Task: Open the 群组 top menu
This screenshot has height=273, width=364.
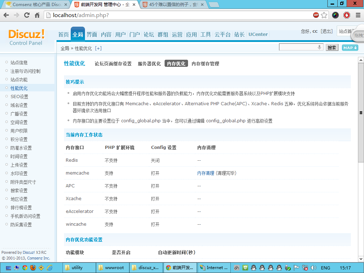Action: [163, 34]
